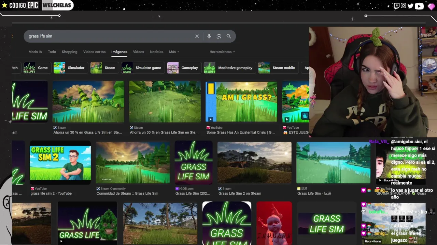The image size is (437, 245).
Task: Click the Instagram icon in stream header
Action: click(404, 5)
